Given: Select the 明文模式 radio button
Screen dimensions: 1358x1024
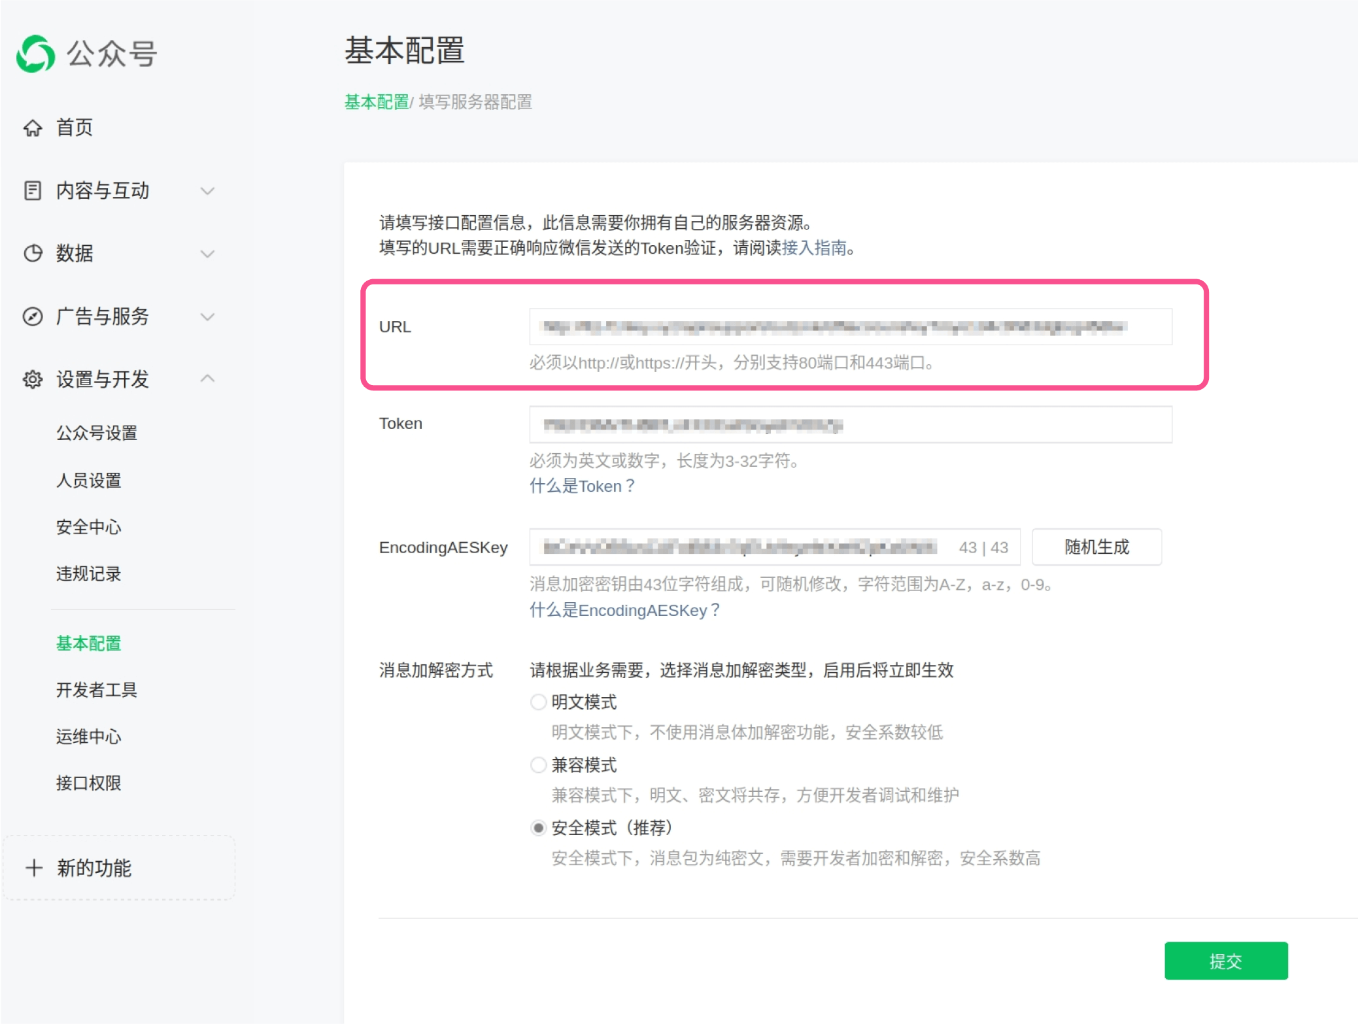Looking at the screenshot, I should 538,702.
